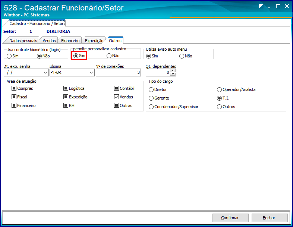Click the Nº de conexões input field
This screenshot has width=293, height=227.
(x=118, y=72)
